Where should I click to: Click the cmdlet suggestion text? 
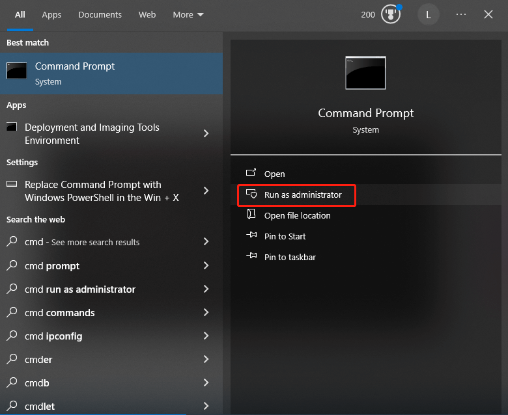(40, 407)
